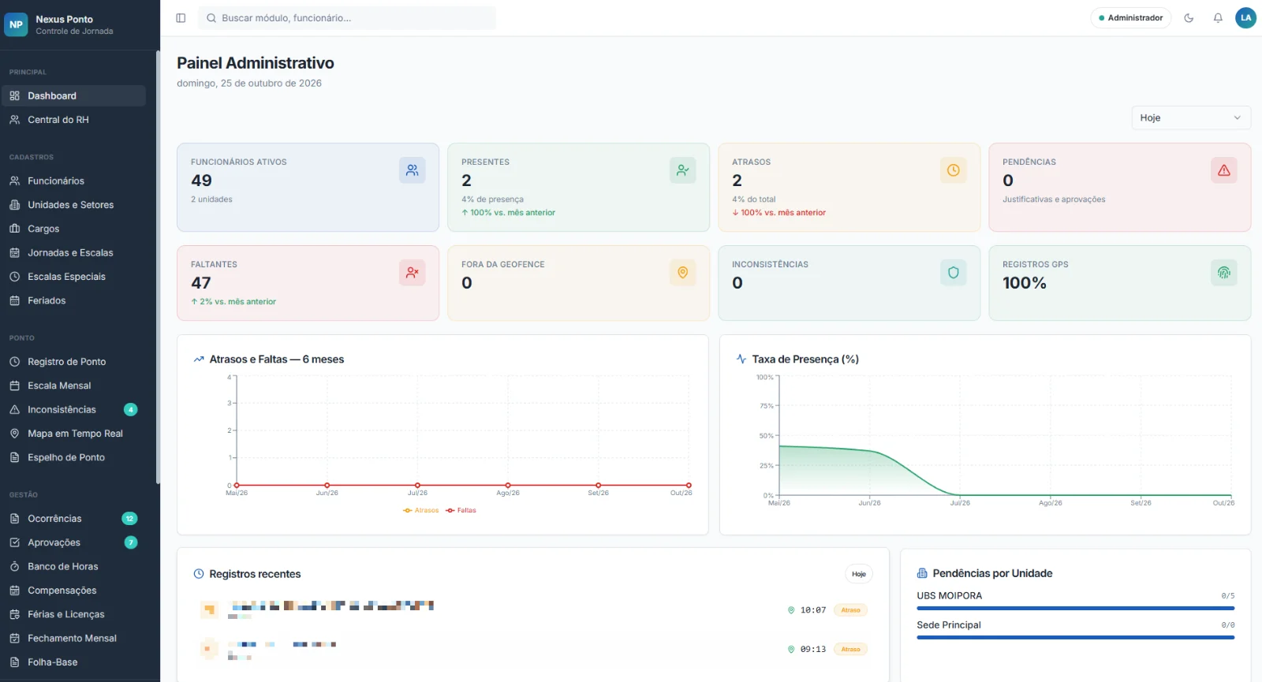Click the Escalas Especiais clock icon

pyautogui.click(x=14, y=277)
